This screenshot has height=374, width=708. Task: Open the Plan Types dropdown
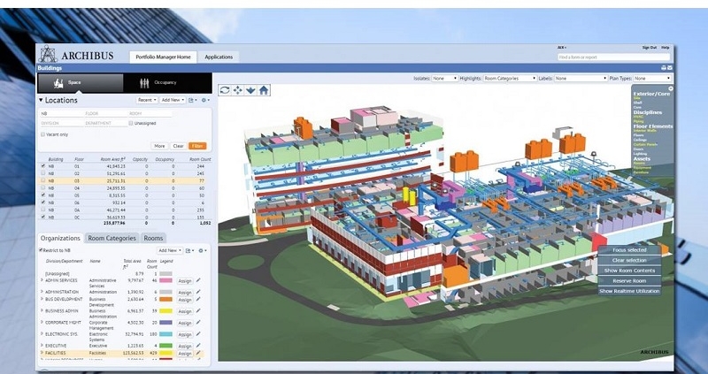(652, 79)
